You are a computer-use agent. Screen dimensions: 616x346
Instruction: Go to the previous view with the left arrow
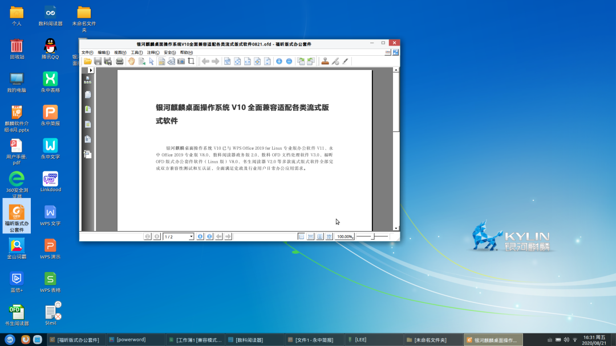coord(205,61)
